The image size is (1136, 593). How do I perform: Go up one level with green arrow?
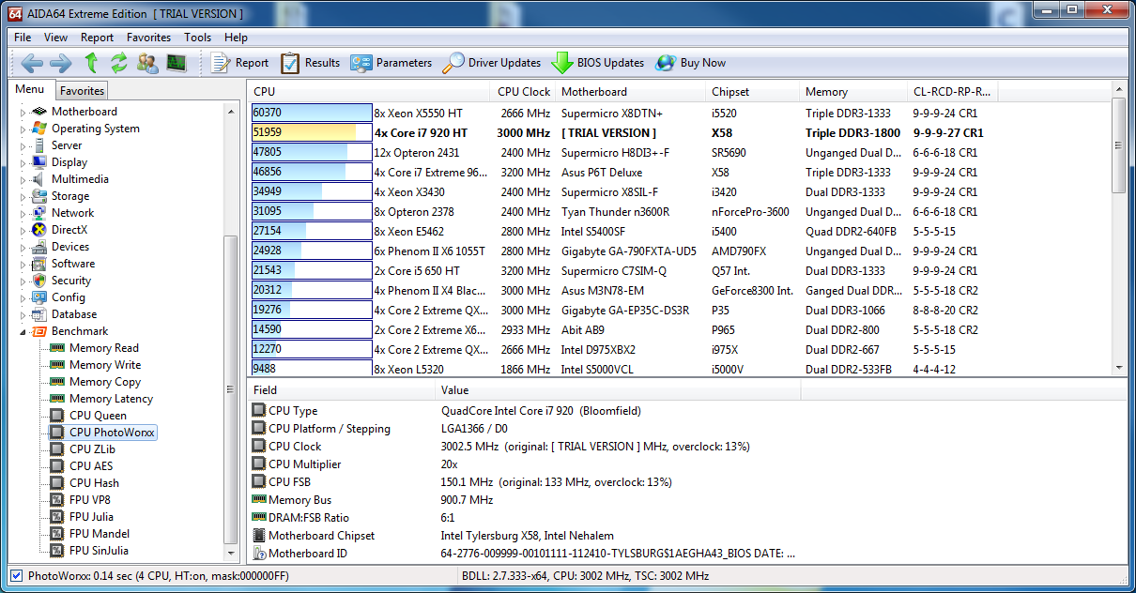coord(91,63)
